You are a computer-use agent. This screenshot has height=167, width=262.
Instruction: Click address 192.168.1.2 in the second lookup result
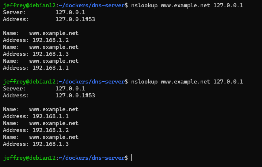[x=50, y=130]
